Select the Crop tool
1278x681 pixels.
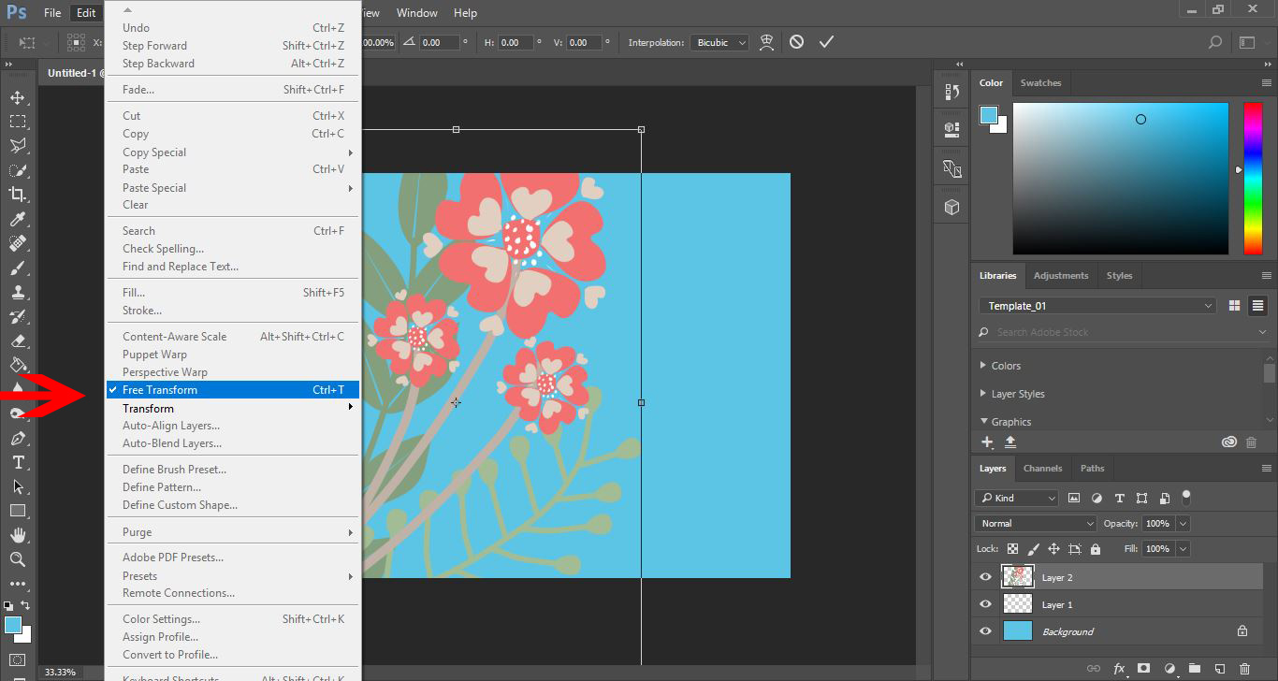click(18, 195)
